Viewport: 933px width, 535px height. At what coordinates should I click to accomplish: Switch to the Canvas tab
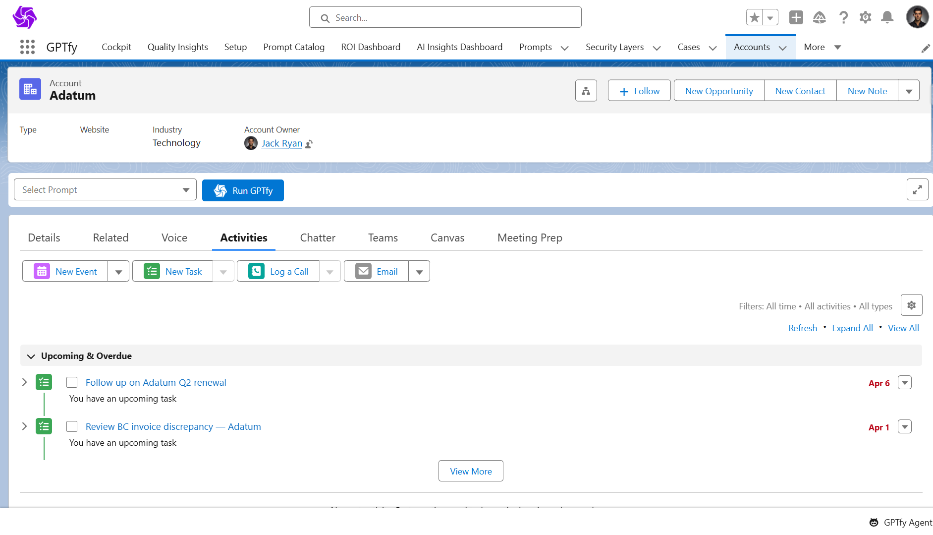447,238
